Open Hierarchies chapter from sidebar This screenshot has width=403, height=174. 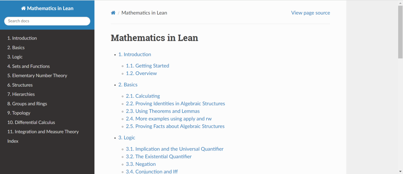point(21,94)
